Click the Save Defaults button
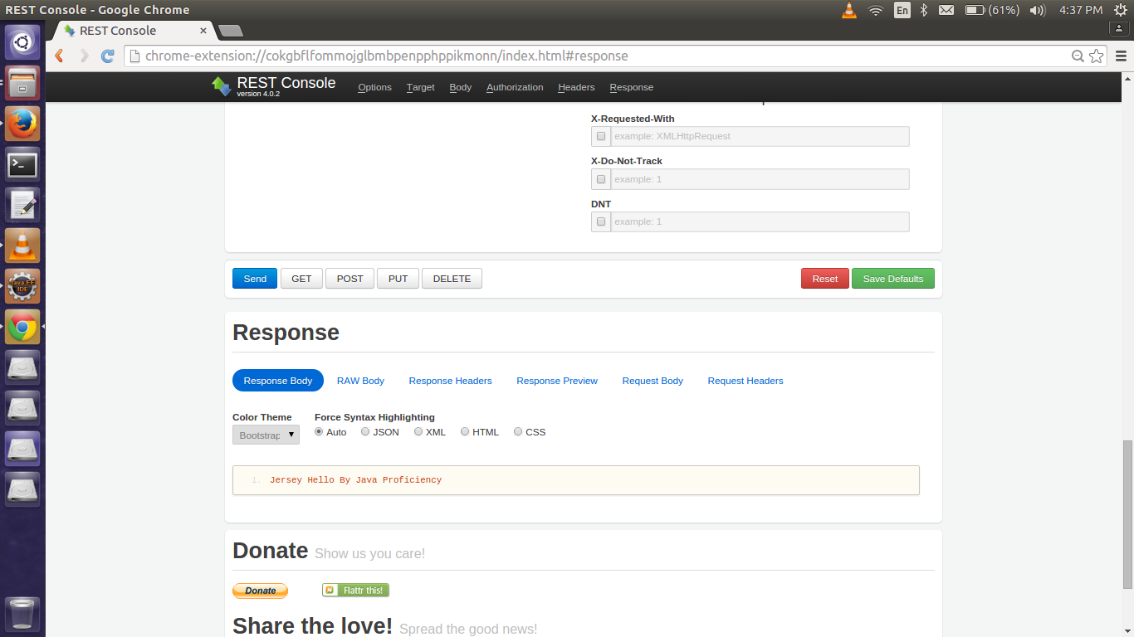The width and height of the screenshot is (1134, 637). (892, 278)
